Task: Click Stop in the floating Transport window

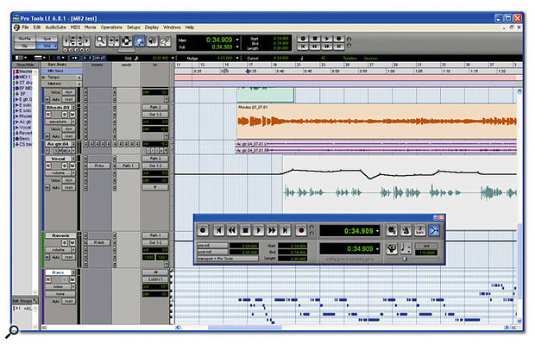Action: (x=245, y=231)
